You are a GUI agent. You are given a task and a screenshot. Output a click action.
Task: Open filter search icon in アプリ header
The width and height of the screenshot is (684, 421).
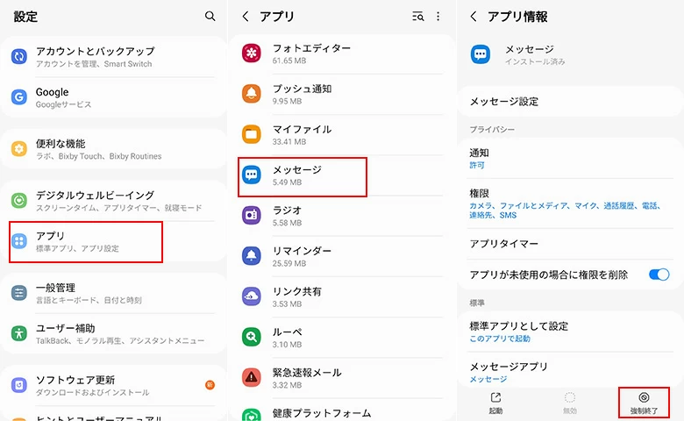pos(418,17)
